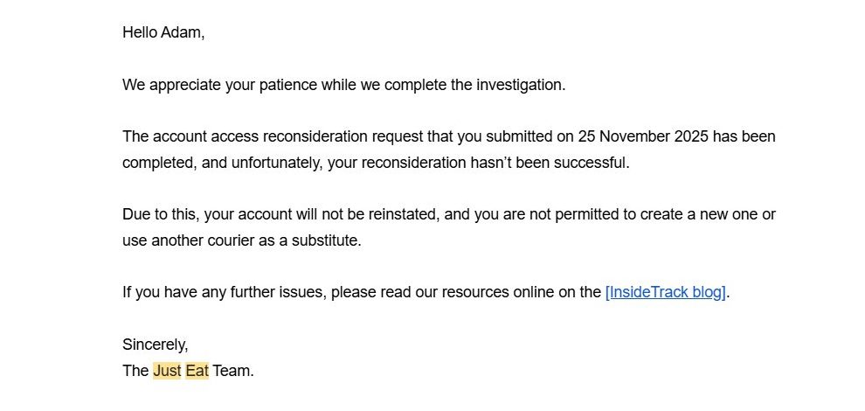The width and height of the screenshot is (865, 411).
Task: Click the highlighted word "Just"
Action: click(x=167, y=370)
